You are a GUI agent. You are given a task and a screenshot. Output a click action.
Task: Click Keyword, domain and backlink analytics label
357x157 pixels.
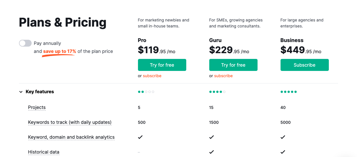click(x=71, y=137)
